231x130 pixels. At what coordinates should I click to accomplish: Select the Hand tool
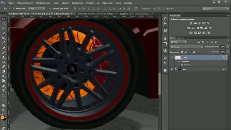point(3,105)
